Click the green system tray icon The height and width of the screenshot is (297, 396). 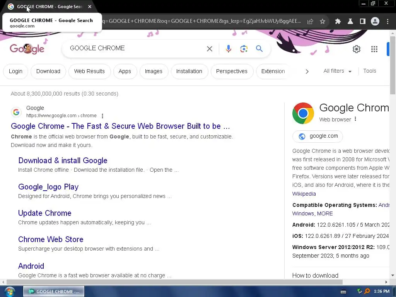[x=360, y=292]
